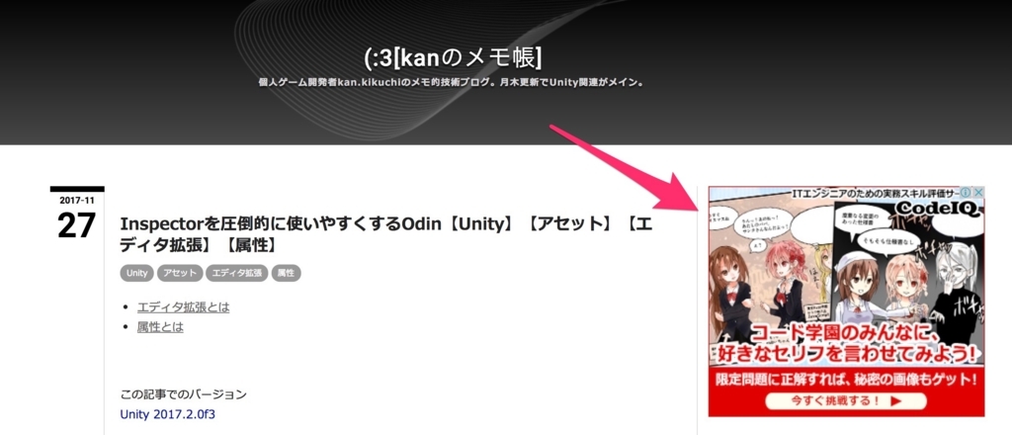Jump to the エディタ拡張とは section
1012x435 pixels.
[183, 306]
